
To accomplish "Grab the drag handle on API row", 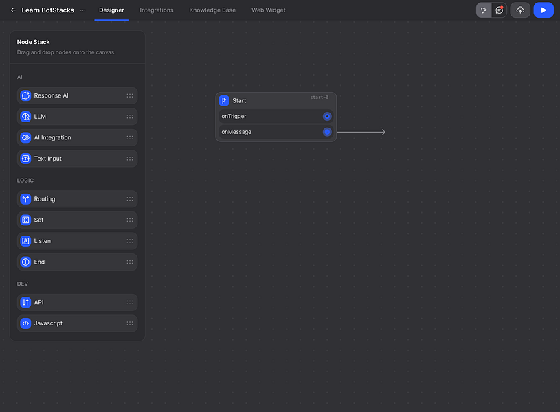I will (130, 302).
